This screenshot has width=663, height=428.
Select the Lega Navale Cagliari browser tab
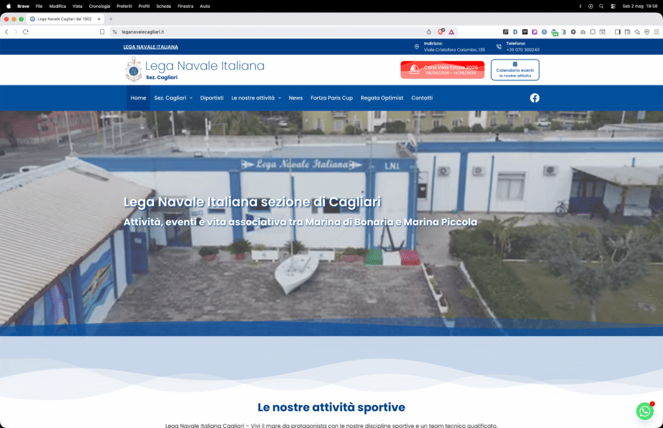(65, 19)
